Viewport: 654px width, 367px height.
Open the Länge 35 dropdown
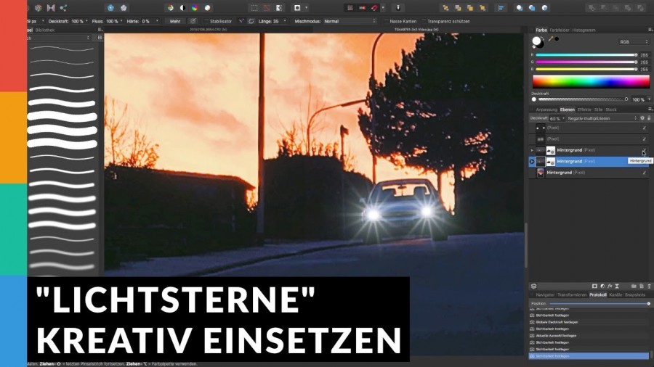(x=285, y=21)
